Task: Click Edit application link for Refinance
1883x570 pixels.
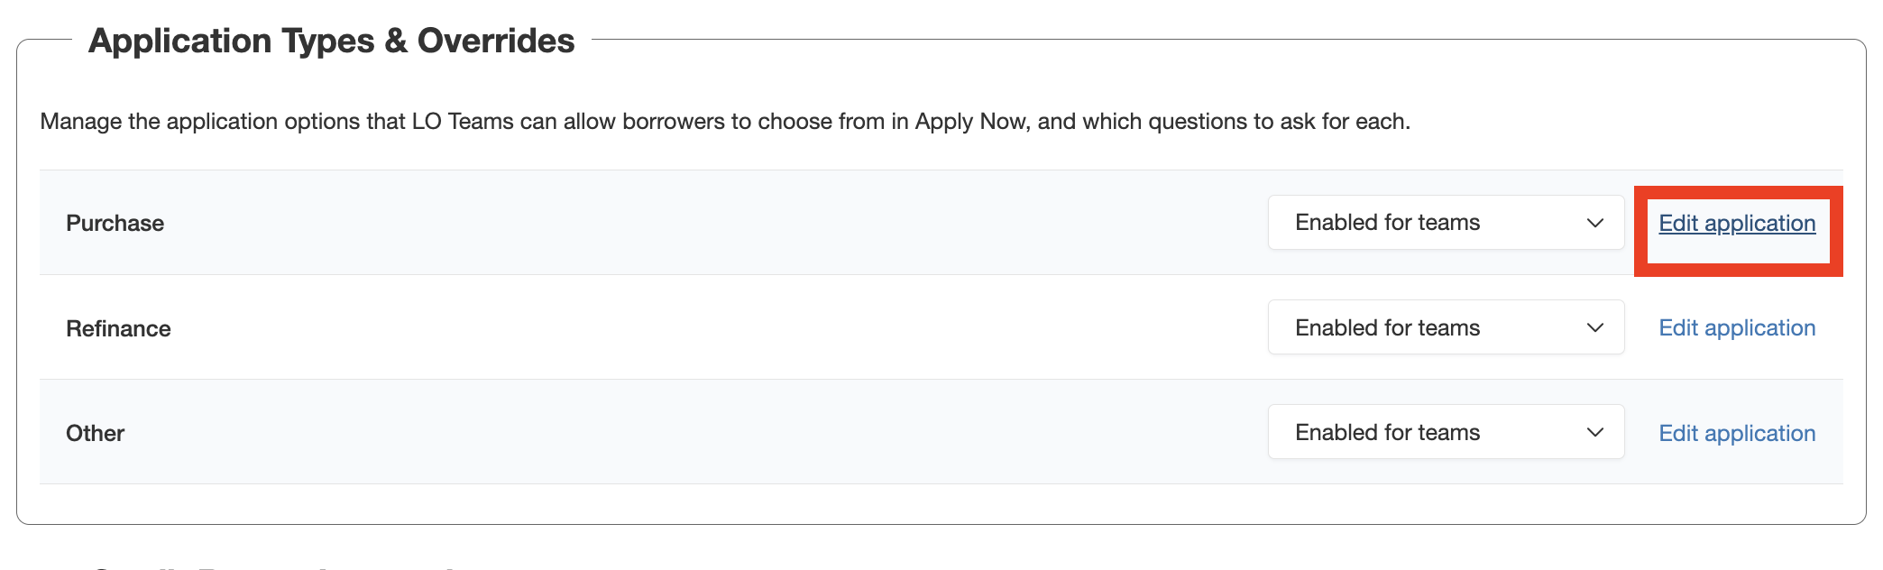Action: tap(1736, 328)
